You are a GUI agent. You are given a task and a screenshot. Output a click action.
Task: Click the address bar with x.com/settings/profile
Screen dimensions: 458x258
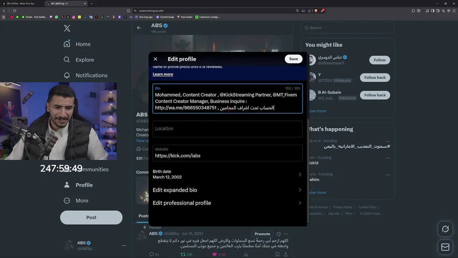pyautogui.click(x=215, y=11)
